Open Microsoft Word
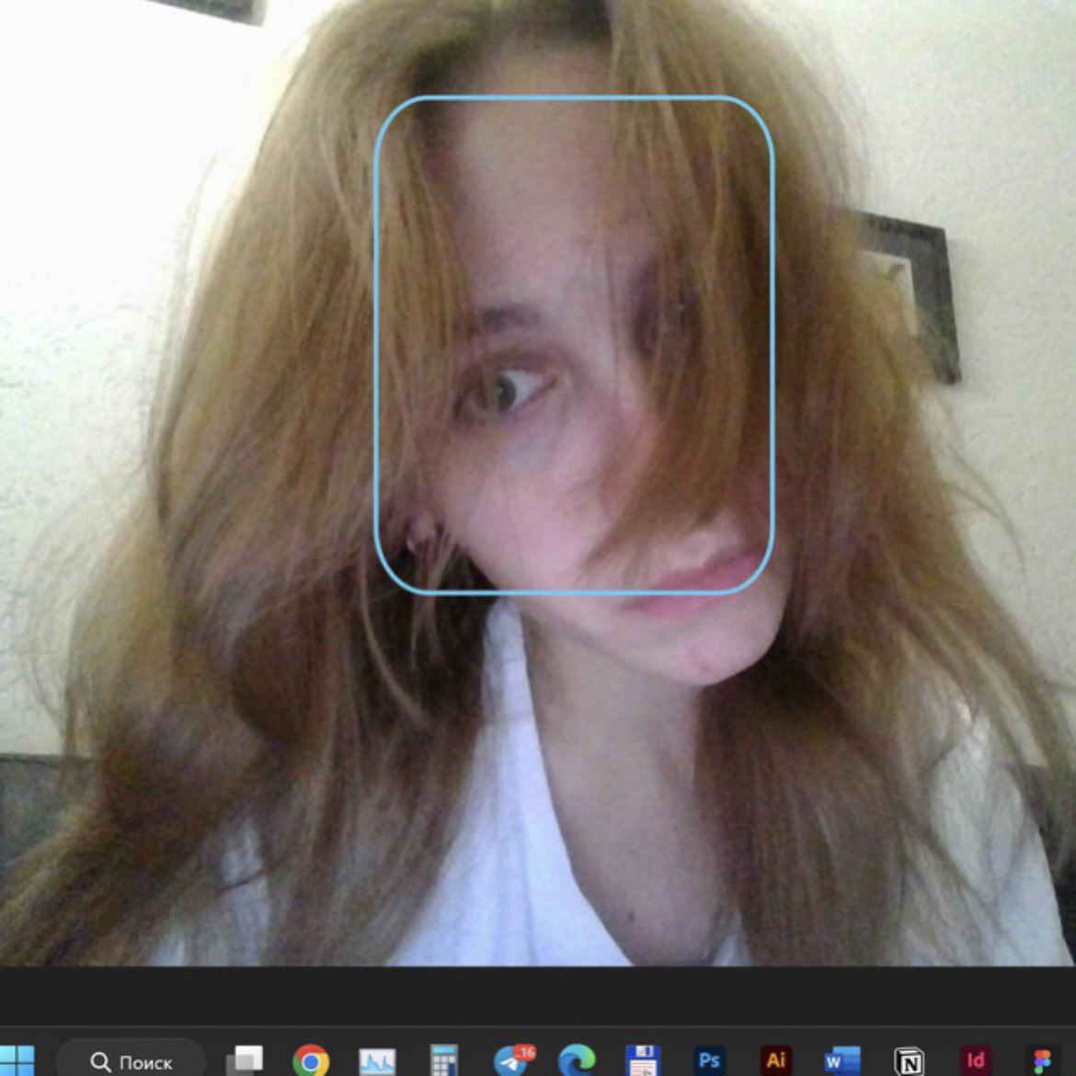 [842, 1061]
